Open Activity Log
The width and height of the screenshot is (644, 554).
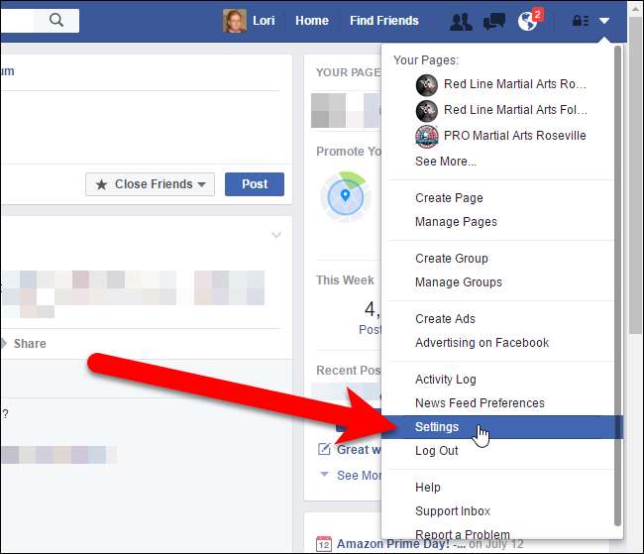(446, 380)
